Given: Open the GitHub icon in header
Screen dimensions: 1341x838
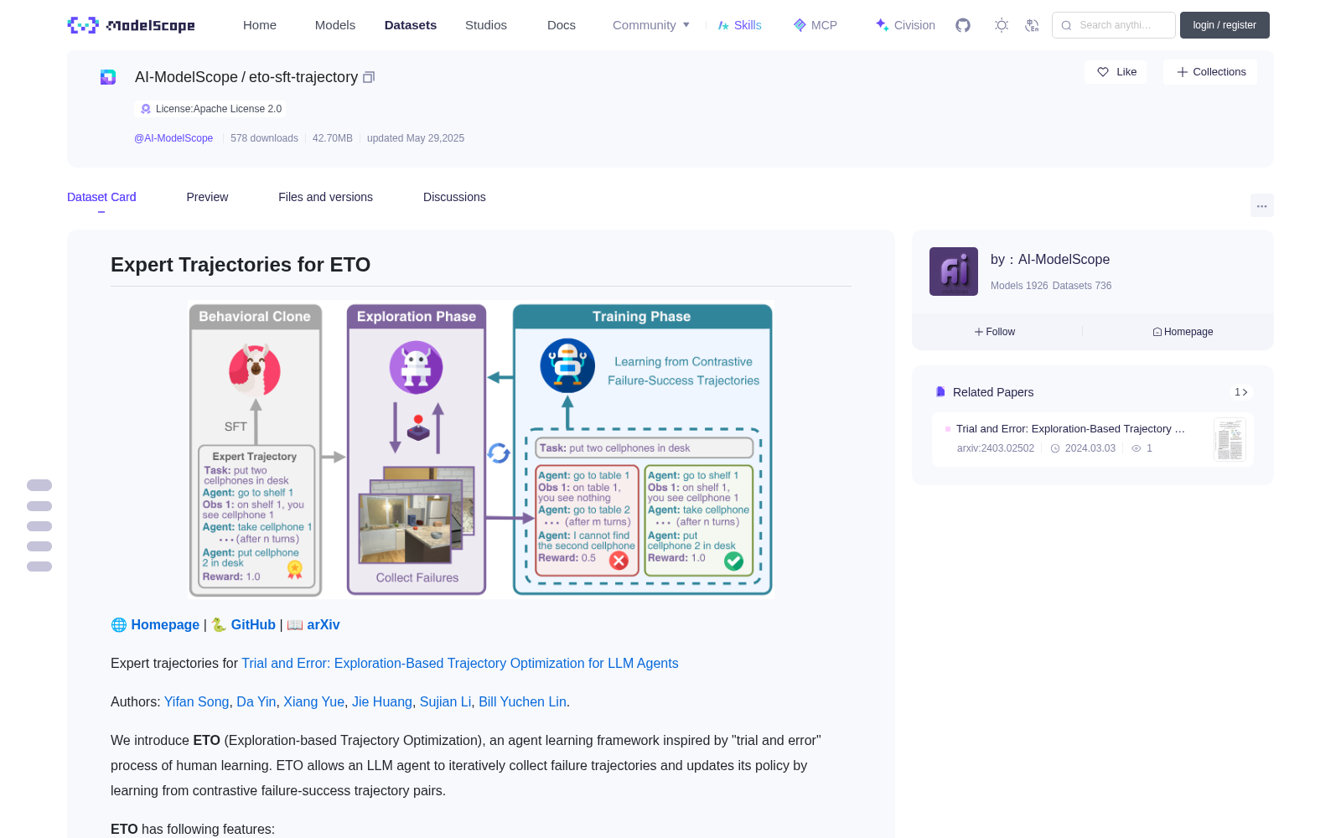Looking at the screenshot, I should click(963, 25).
